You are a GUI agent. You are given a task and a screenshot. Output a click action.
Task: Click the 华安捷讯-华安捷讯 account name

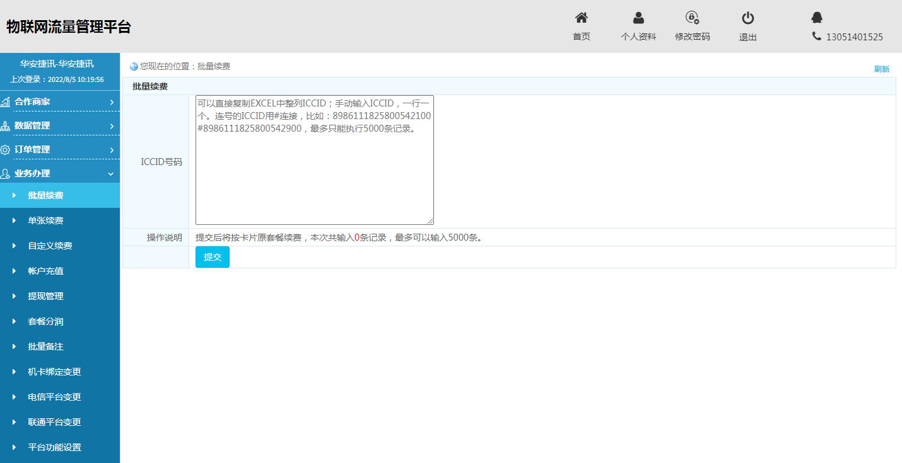coord(57,64)
